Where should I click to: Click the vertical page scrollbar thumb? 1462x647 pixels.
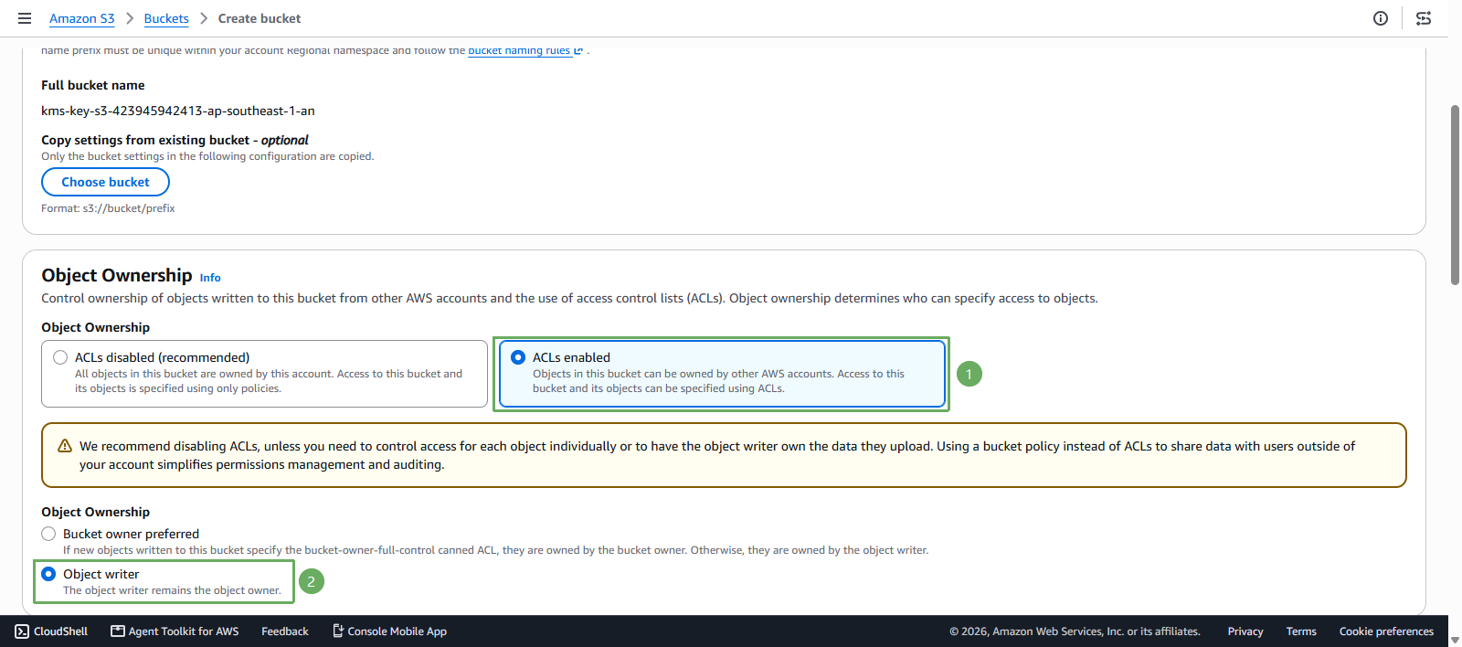pyautogui.click(x=1455, y=195)
